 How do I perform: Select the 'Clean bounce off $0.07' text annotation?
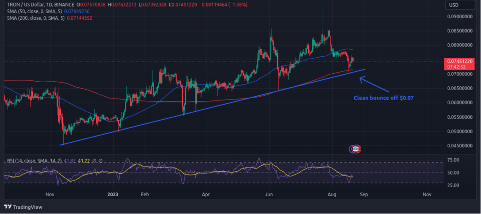point(383,99)
